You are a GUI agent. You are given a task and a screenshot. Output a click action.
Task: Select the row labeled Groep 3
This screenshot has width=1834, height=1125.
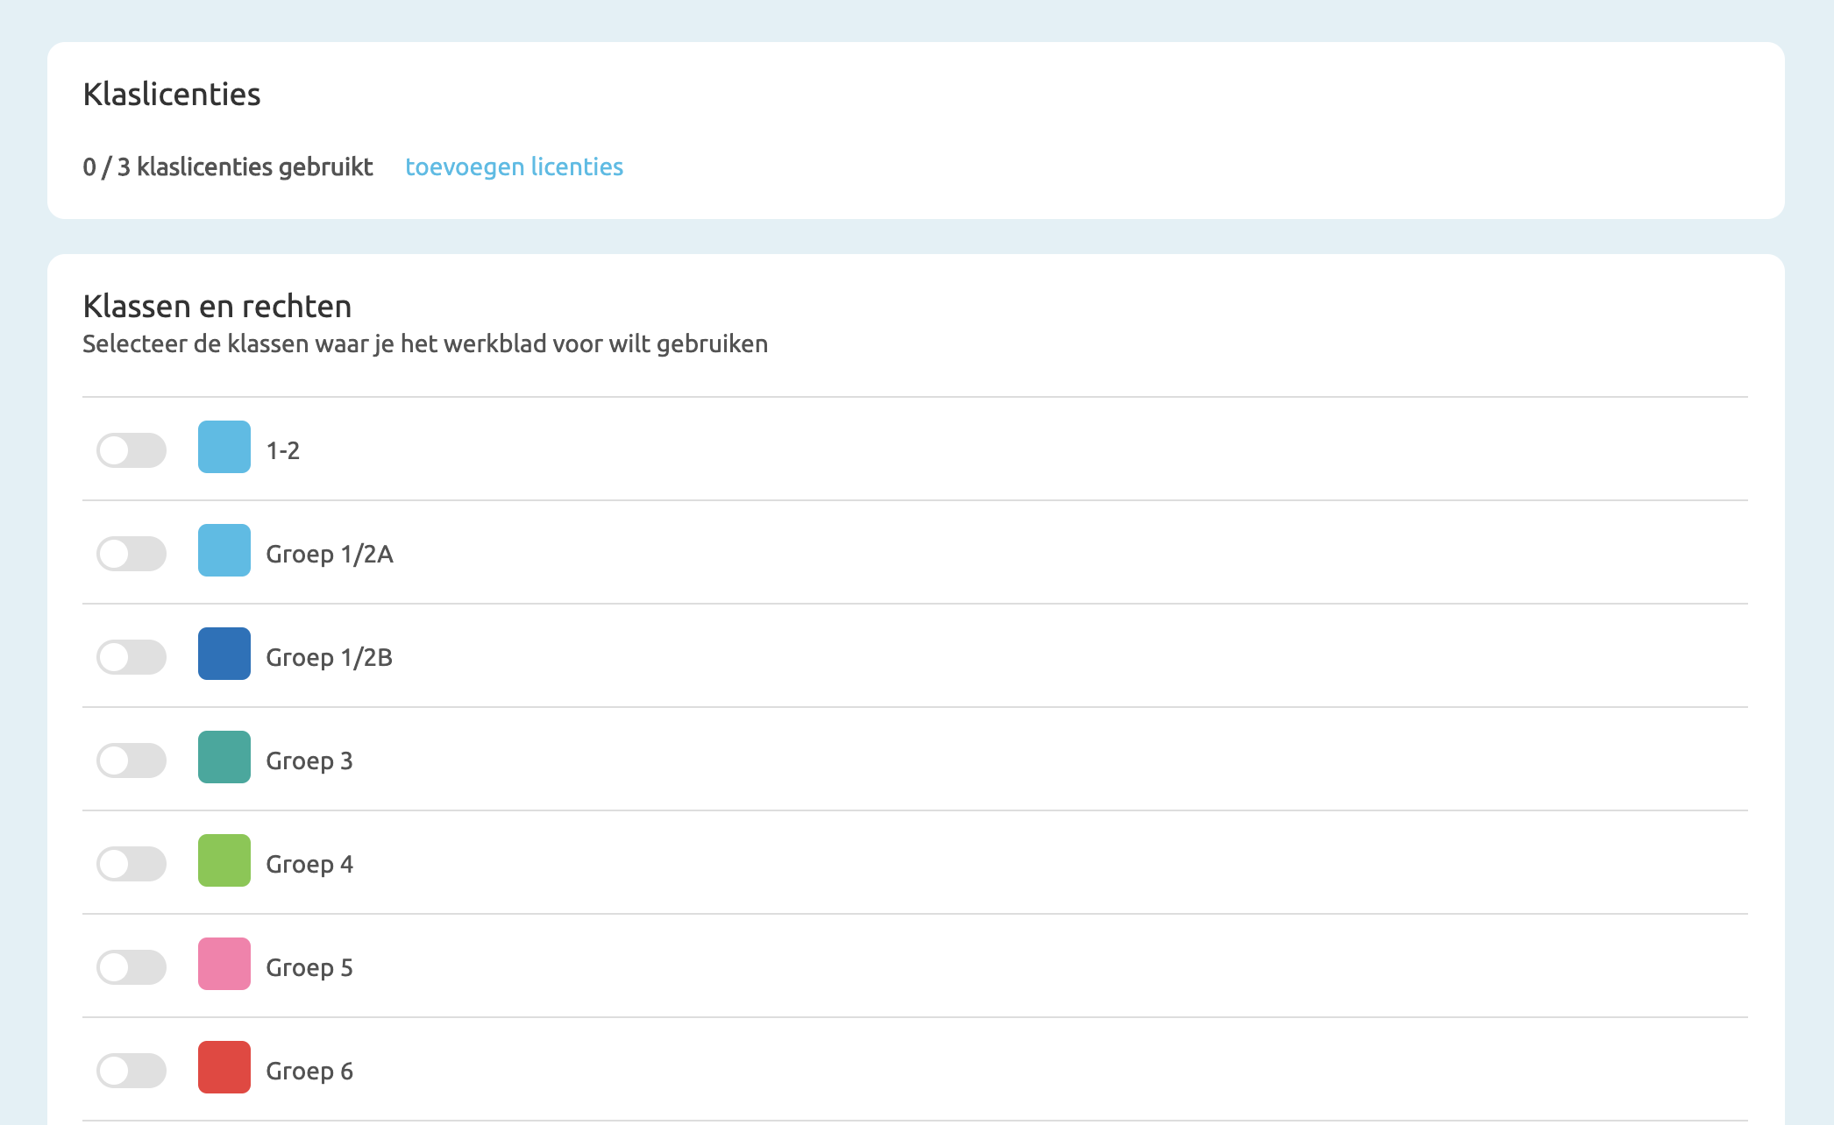(x=310, y=760)
